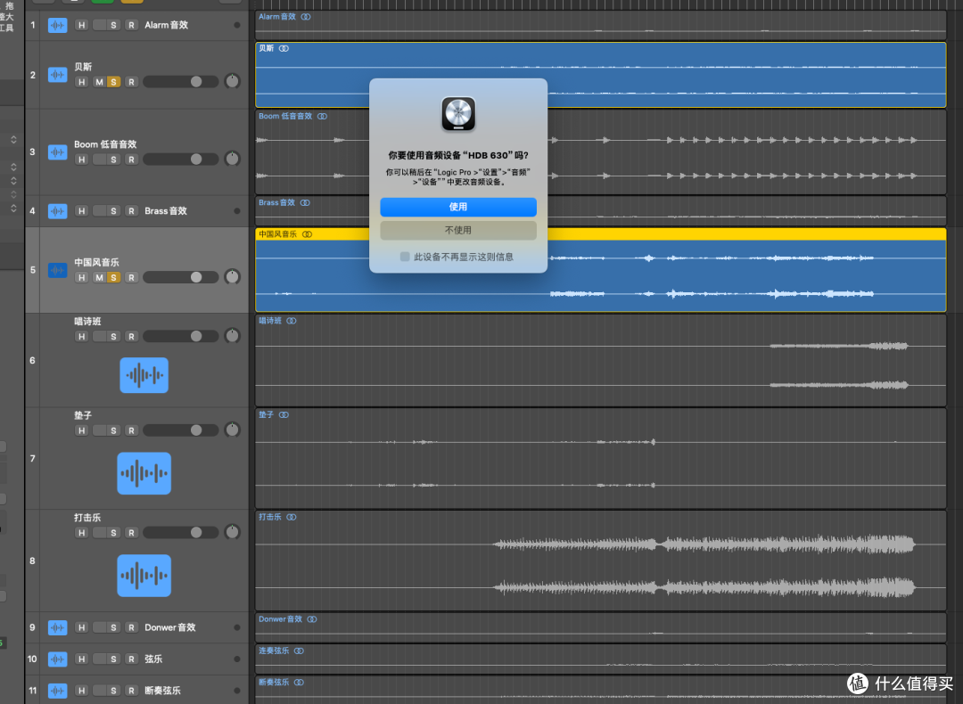The image size is (963, 704).
Task: Toggle mute on the 中国风音乐 track
Action: pos(99,277)
